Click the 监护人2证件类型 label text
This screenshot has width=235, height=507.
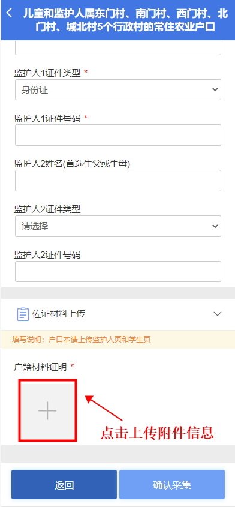click(47, 209)
